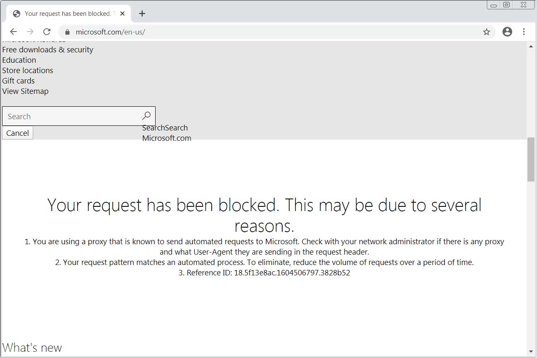Select the 'Your request has been blocked' tab
This screenshot has height=358, width=537.
tap(69, 13)
